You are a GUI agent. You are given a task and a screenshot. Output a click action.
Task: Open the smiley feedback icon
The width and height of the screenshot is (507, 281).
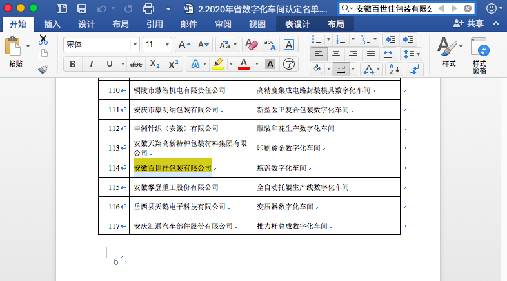[x=492, y=8]
